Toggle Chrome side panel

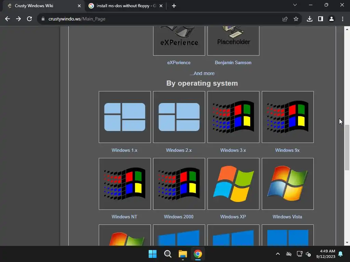(x=321, y=19)
